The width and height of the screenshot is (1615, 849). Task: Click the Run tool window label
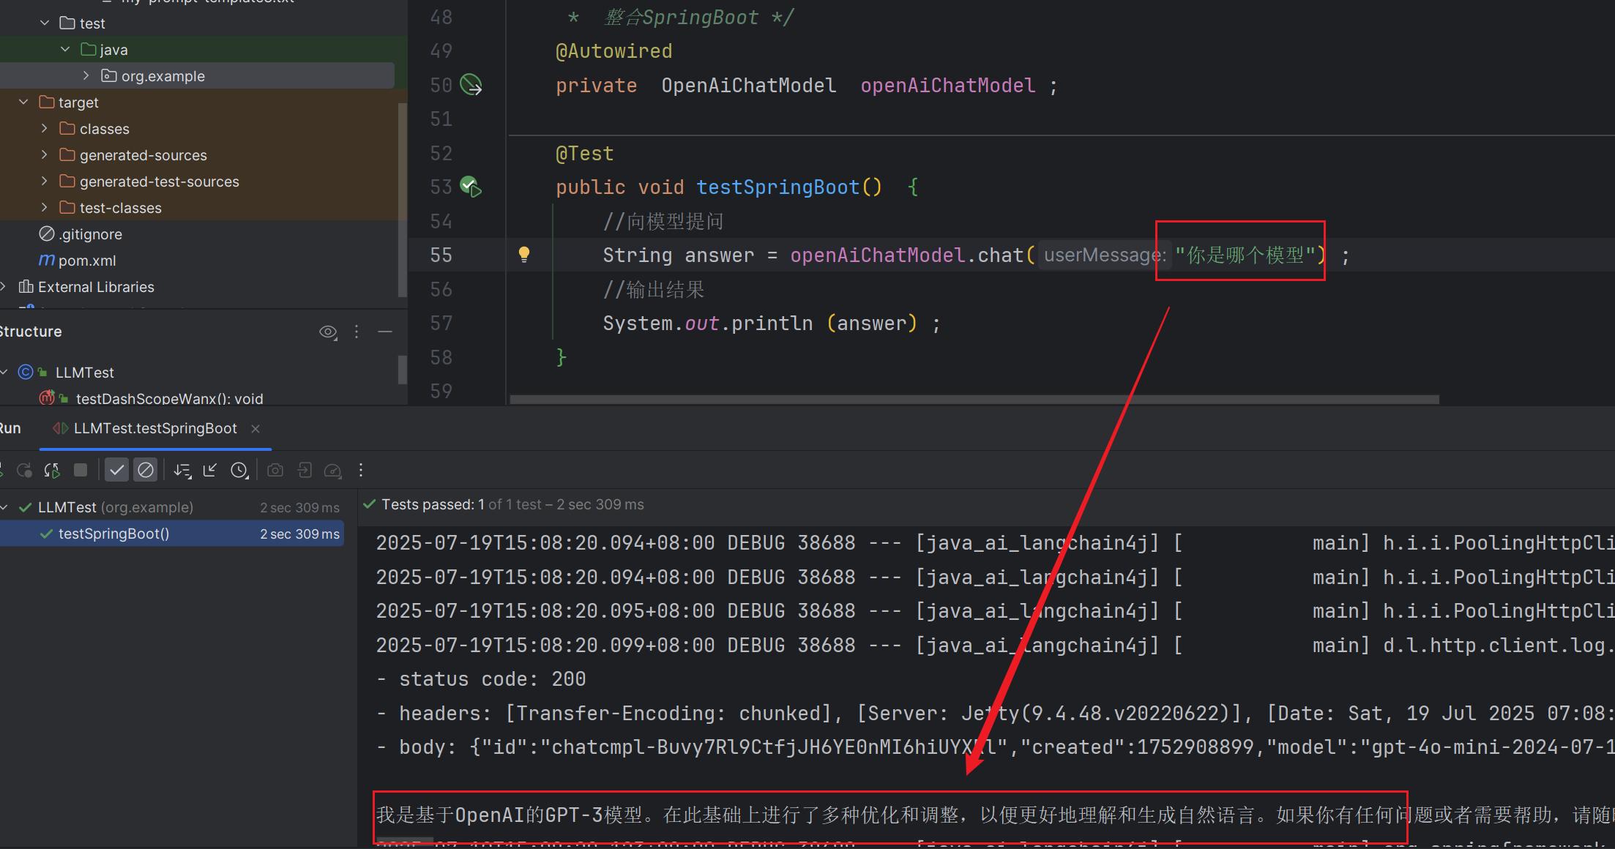click(10, 428)
